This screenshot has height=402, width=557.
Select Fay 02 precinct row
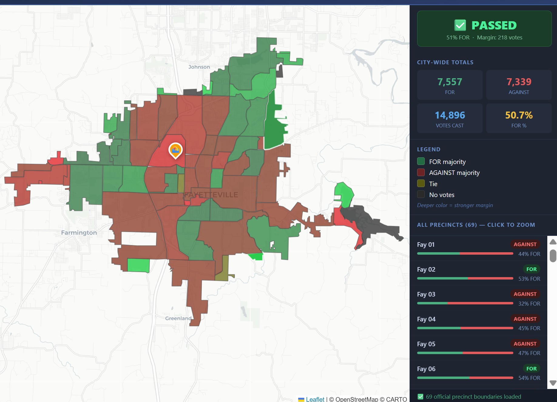pos(478,273)
